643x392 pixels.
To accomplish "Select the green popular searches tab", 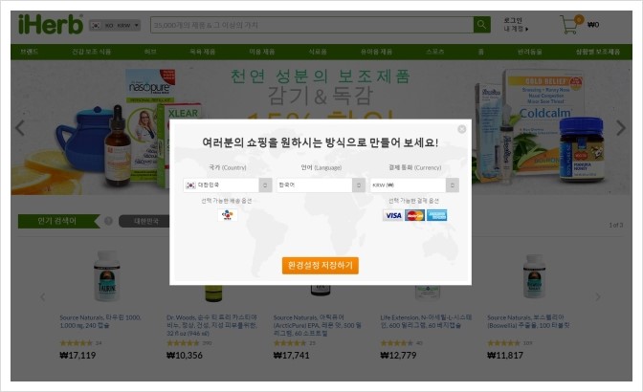I will pyautogui.click(x=58, y=221).
